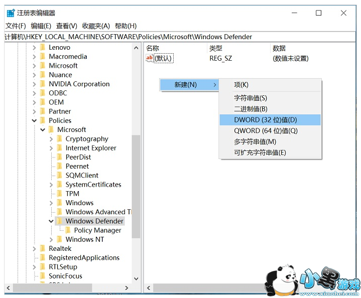Click the Peernet folder icon
Image resolution: width=361 pixels, height=298 pixels.
pos(59,166)
